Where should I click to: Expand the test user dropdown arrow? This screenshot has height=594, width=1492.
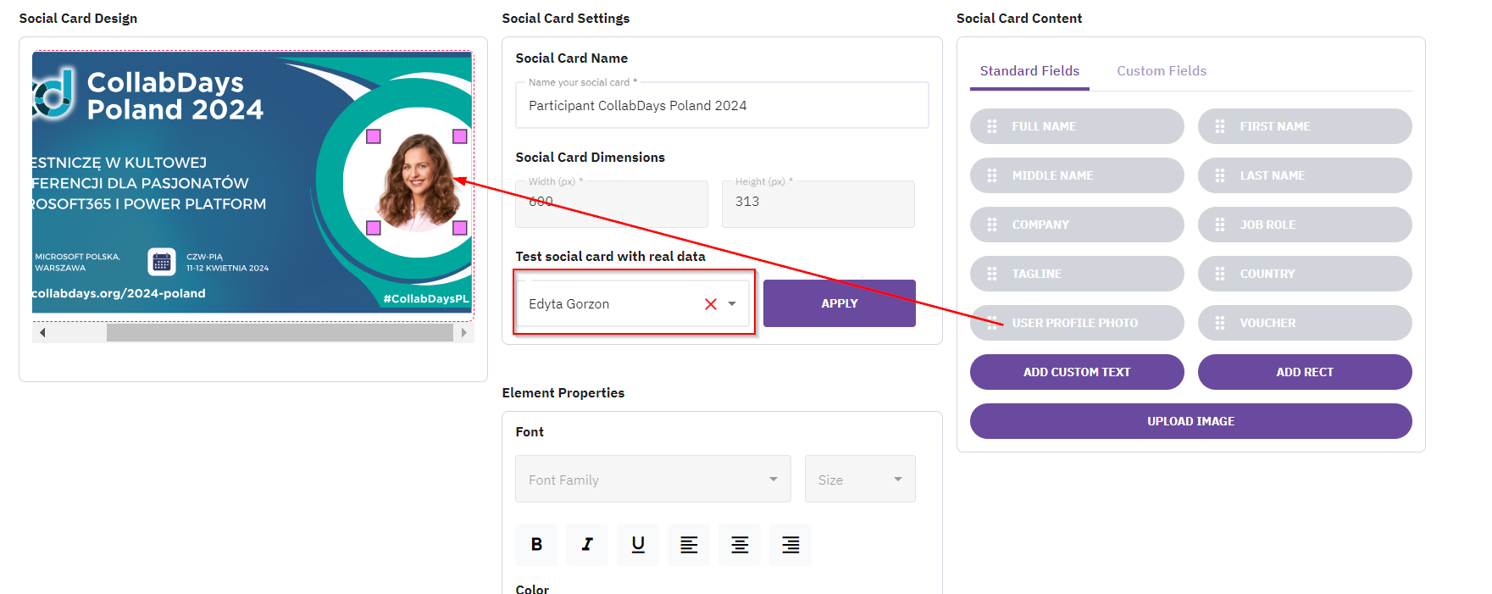(732, 304)
